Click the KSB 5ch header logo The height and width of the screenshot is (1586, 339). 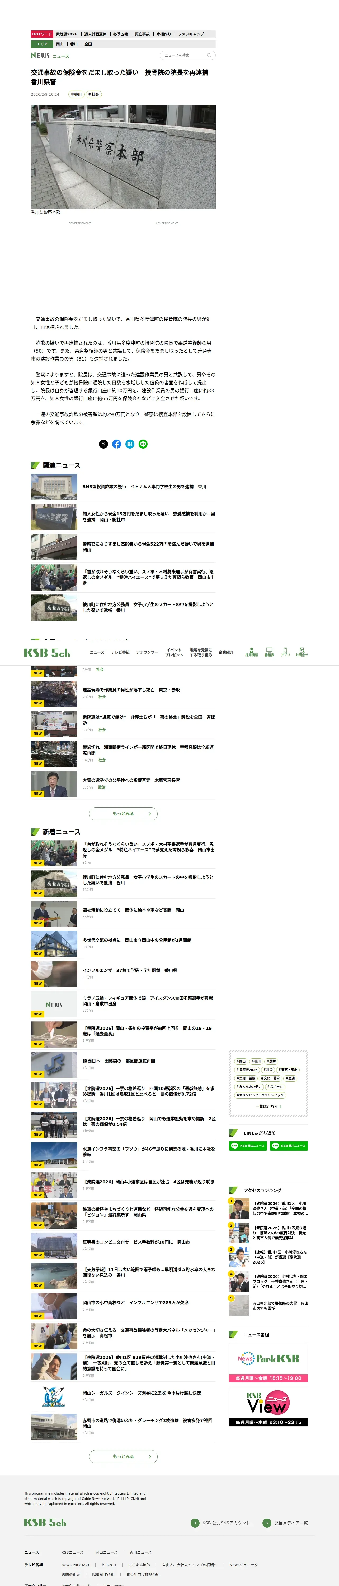tap(47, 653)
